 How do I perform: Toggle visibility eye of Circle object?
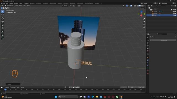173,12
